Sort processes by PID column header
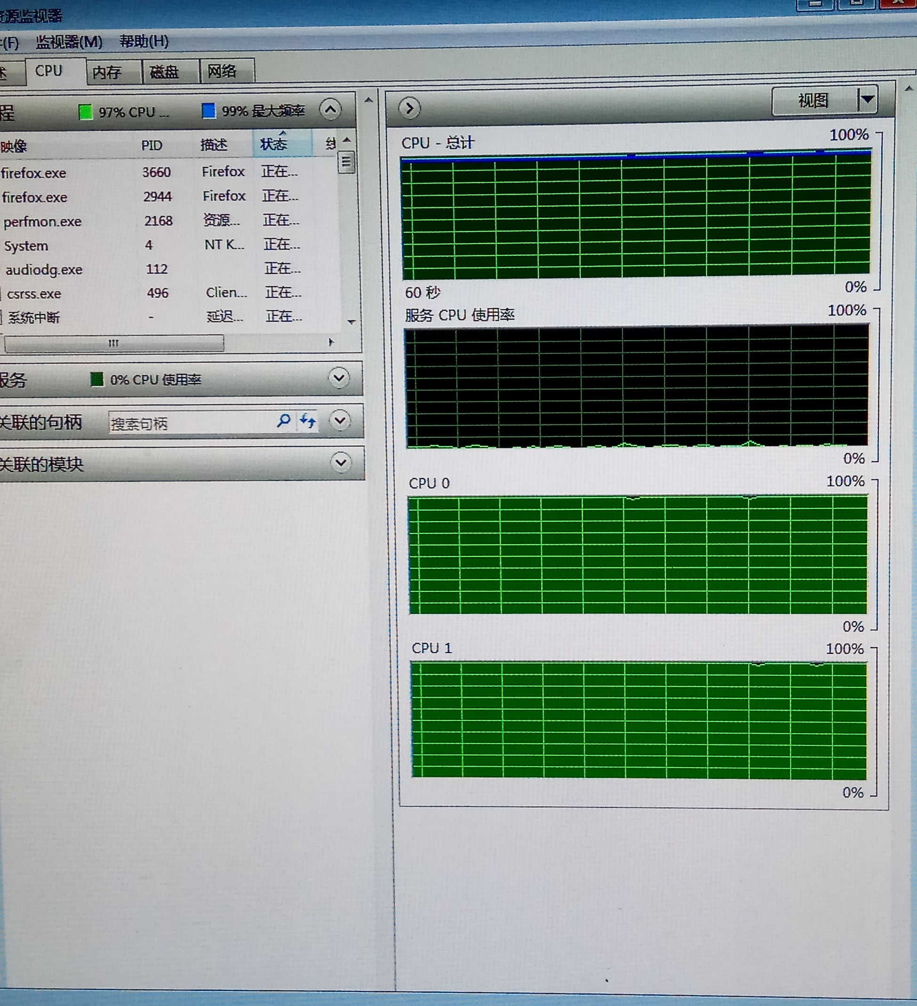This screenshot has width=917, height=1006. [152, 145]
